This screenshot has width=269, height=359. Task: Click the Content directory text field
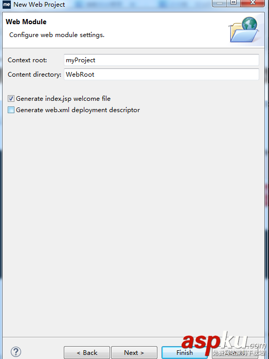click(162, 75)
